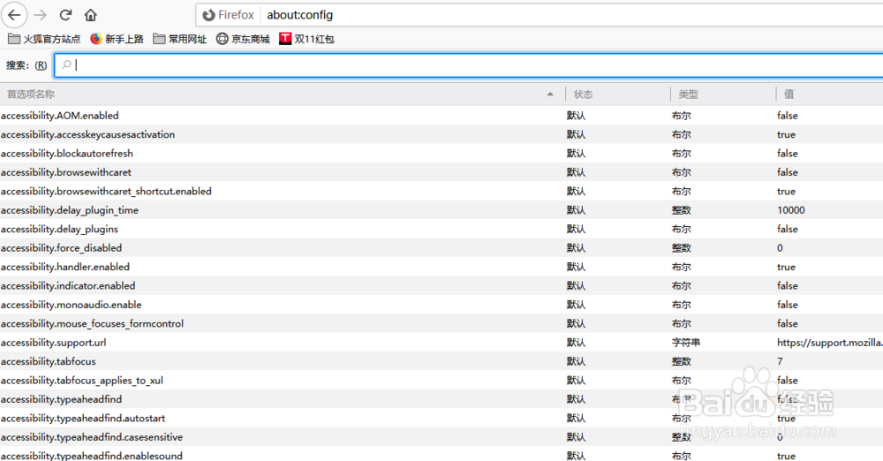Select accessibility.mouse_focuses_formcontrol row
Viewport: 883px width, 461px height.
pyautogui.click(x=441, y=323)
